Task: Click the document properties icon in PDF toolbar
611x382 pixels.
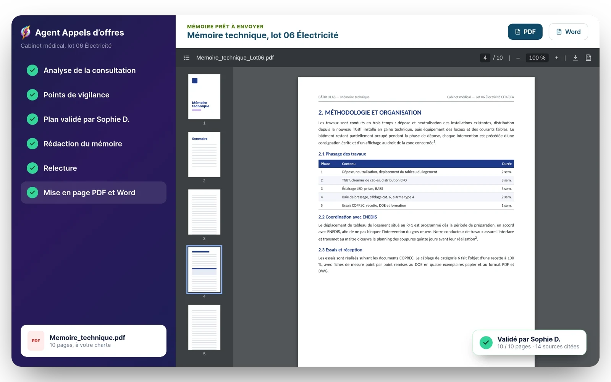Action: point(588,58)
